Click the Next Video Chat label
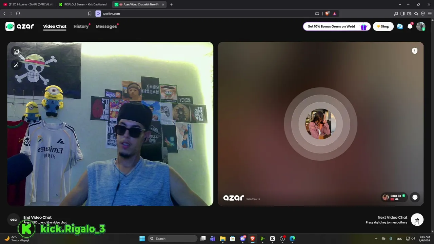Viewport: 434px width, 244px height. (392, 217)
